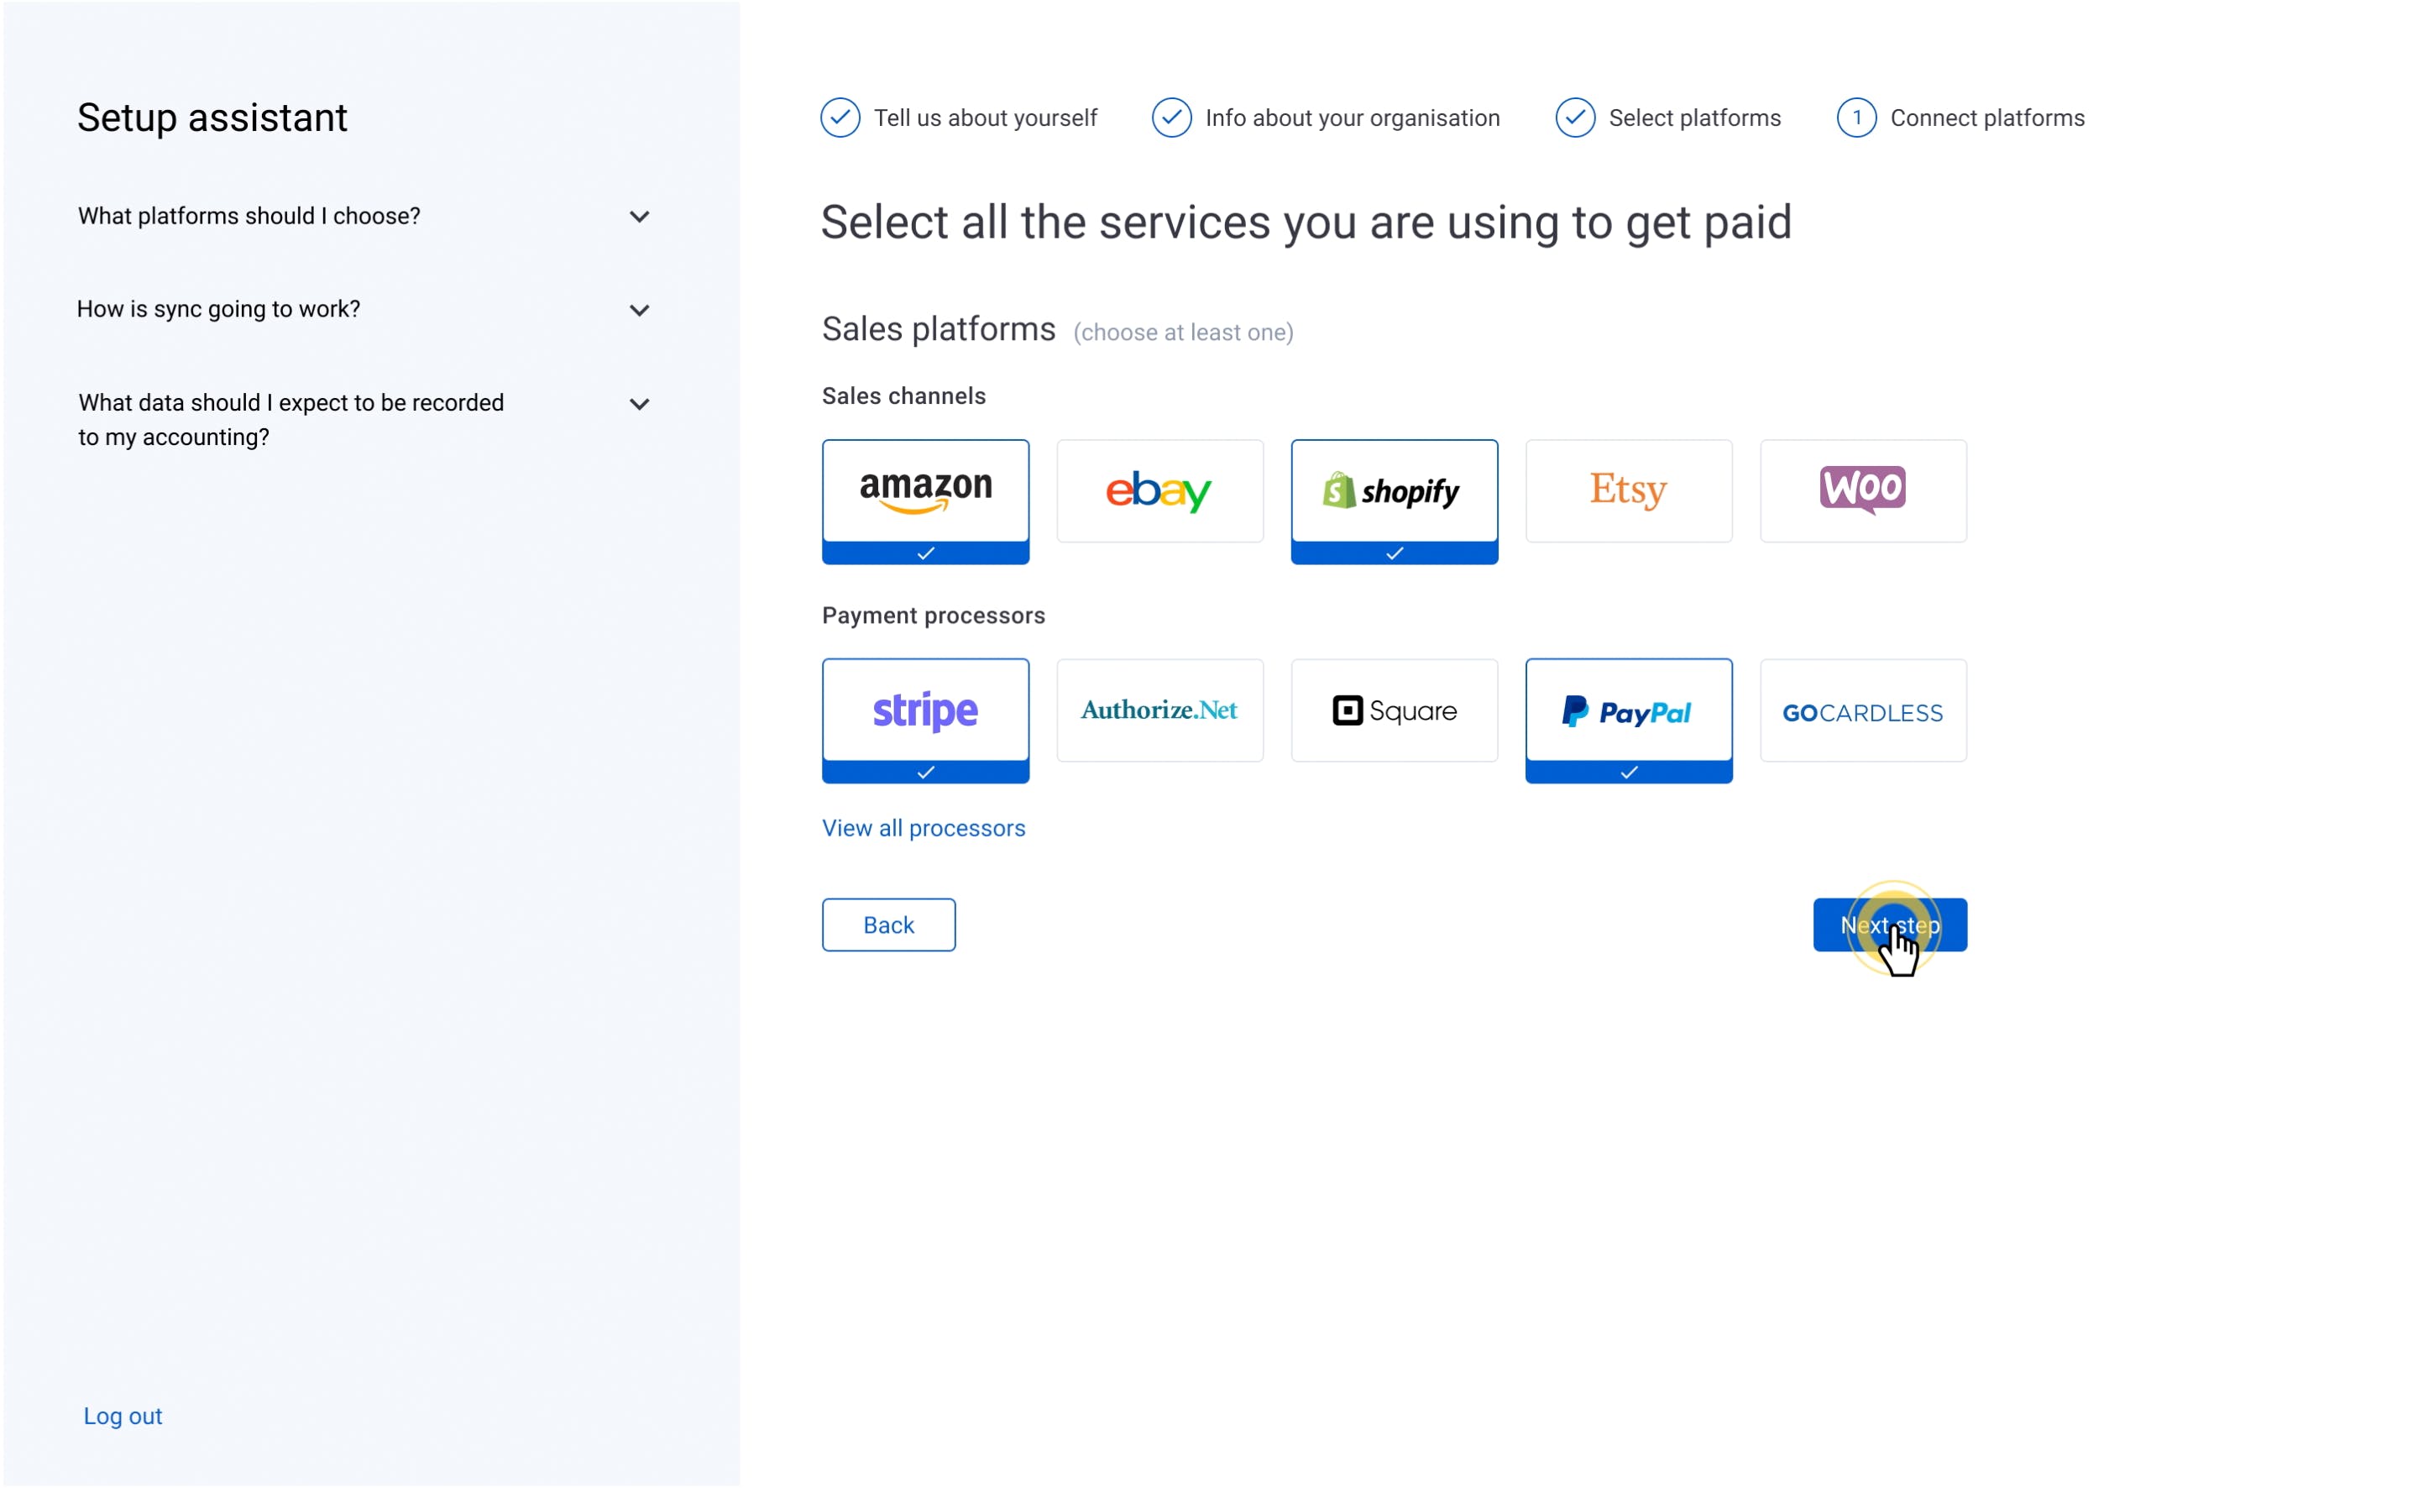Select the WooCommerce sales channel tile
The image size is (2418, 1488).
[1861, 490]
